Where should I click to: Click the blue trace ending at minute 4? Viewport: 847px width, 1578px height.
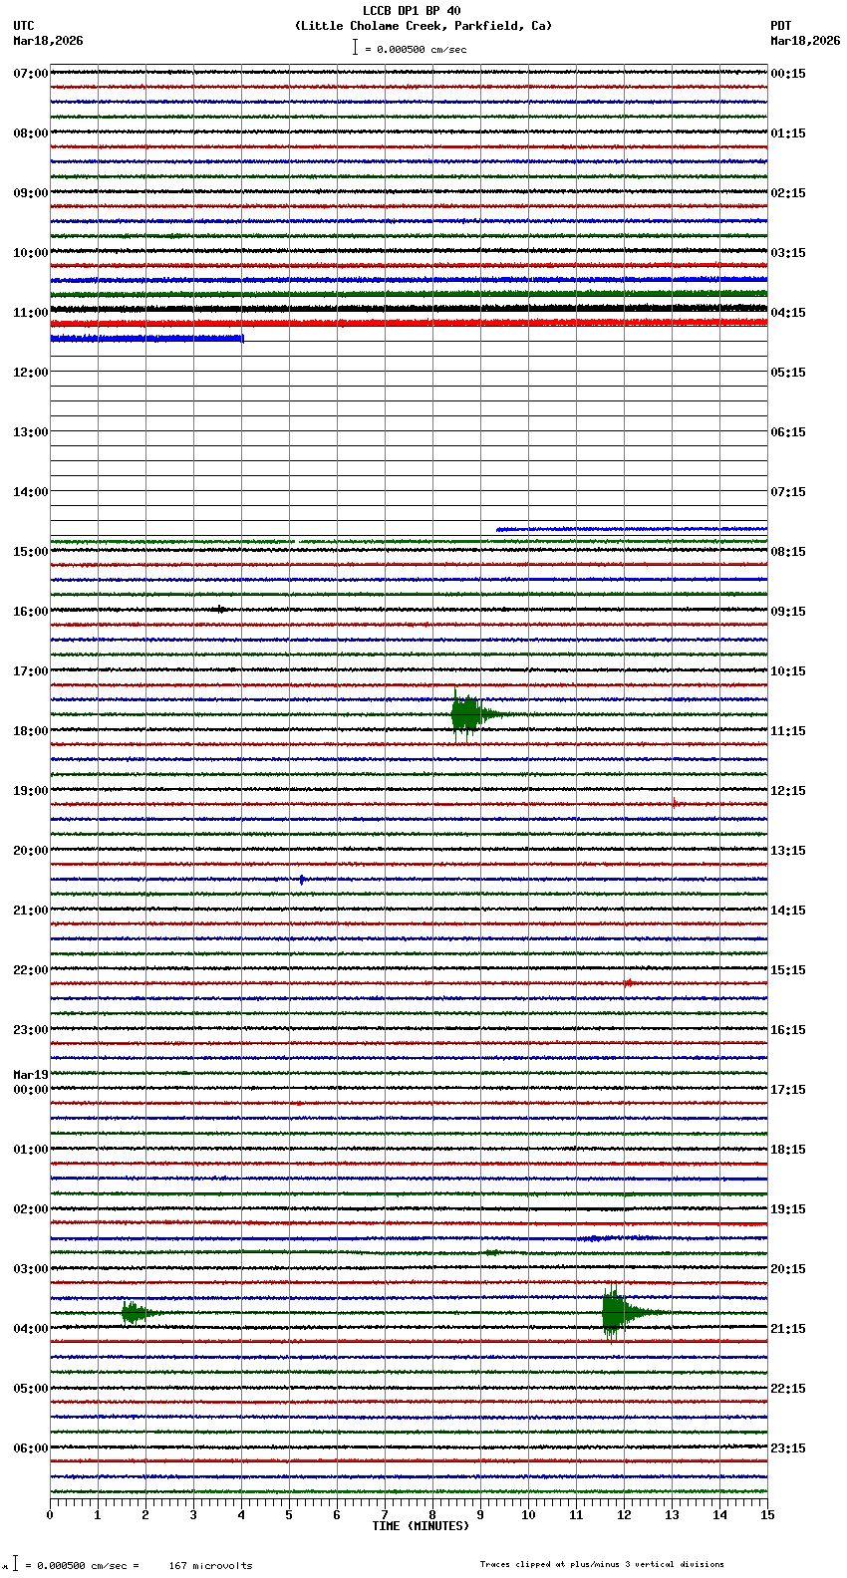[x=146, y=339]
